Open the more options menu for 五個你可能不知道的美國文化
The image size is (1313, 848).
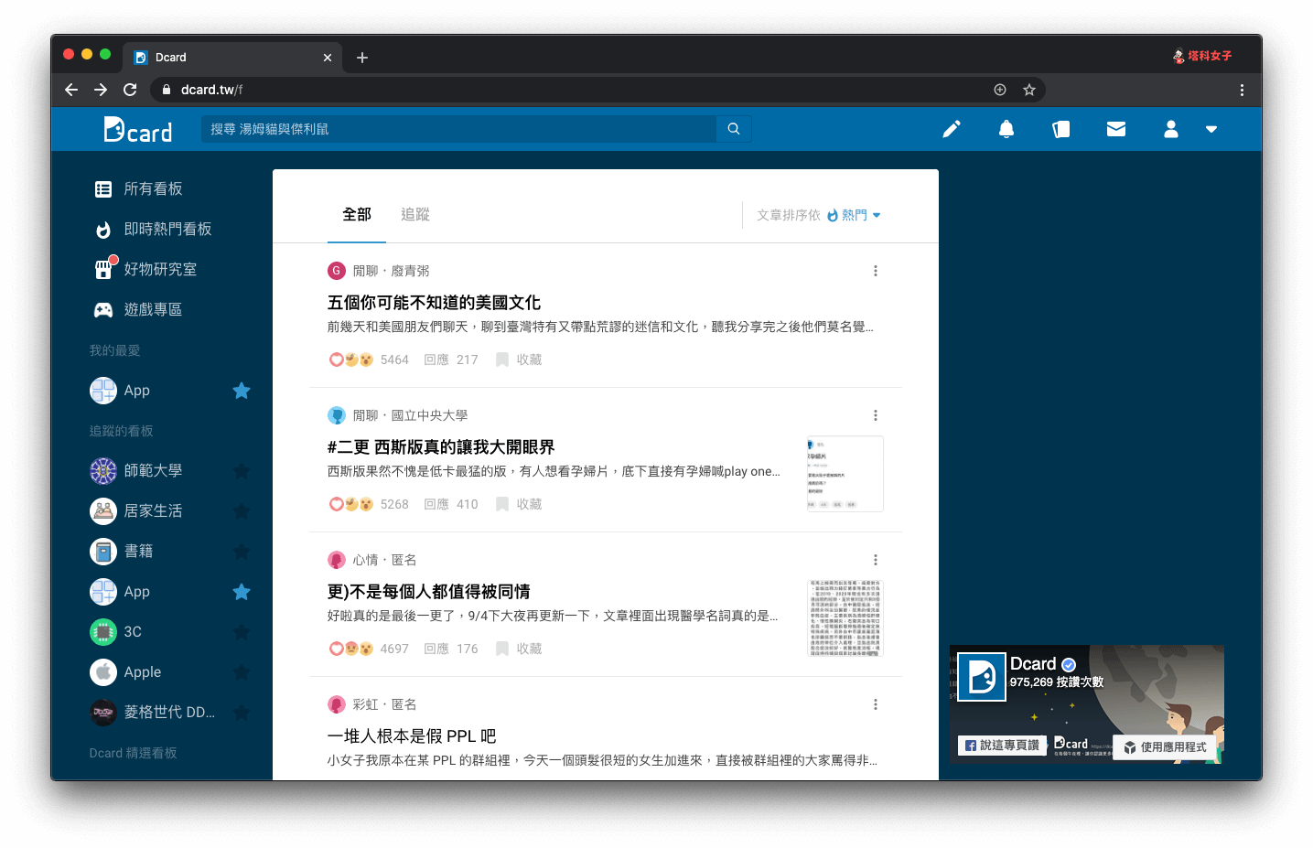point(876,271)
